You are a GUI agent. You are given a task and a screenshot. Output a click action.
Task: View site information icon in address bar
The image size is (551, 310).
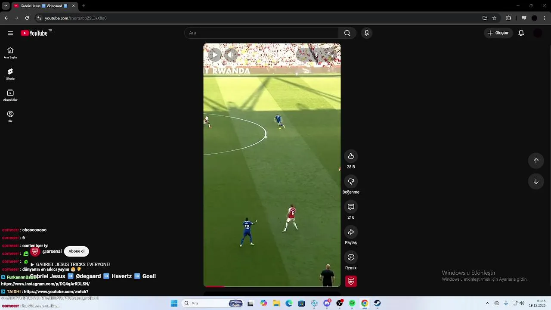(39, 18)
